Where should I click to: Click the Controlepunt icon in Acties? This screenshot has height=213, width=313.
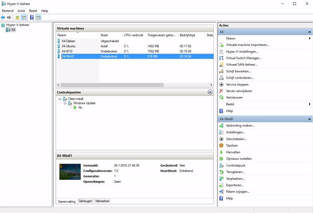pos(221,166)
